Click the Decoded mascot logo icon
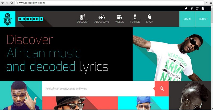213x110 pixels. coord(7,19)
